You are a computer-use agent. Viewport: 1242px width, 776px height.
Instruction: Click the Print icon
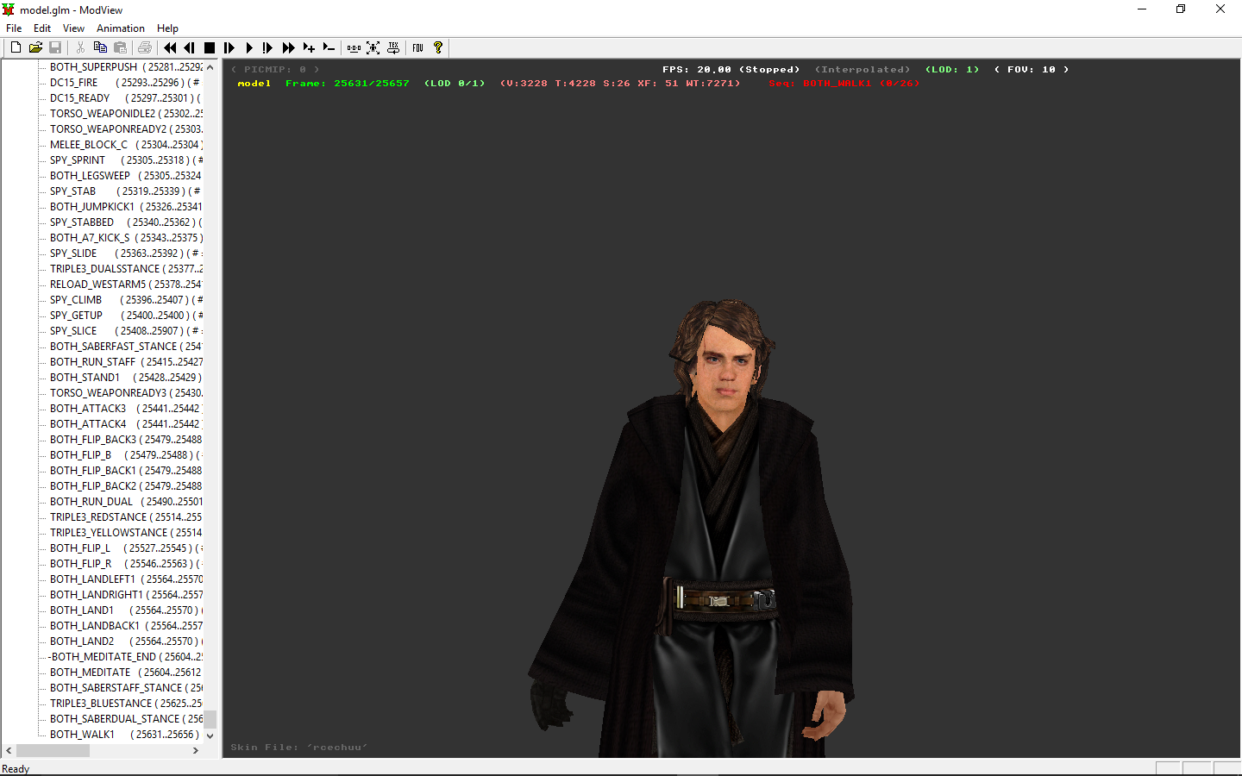click(x=145, y=47)
